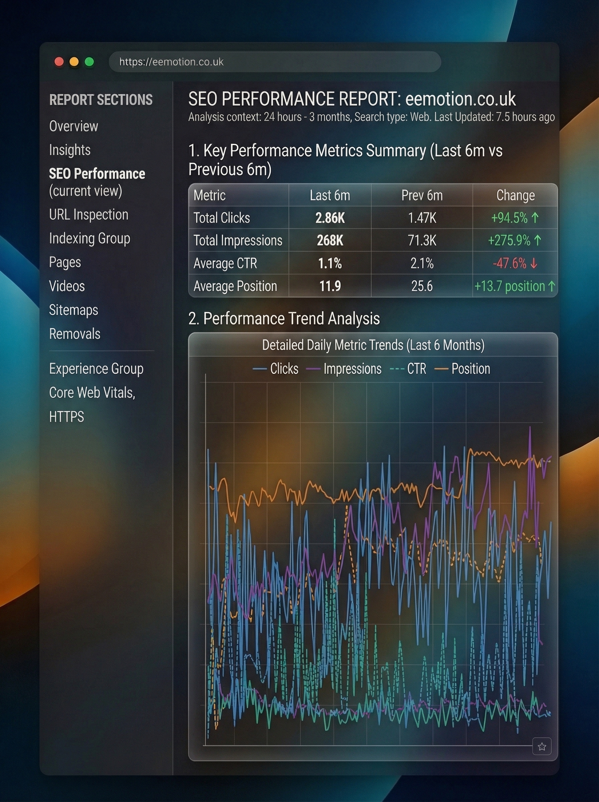Click the eemotion.co.uk address bar

click(274, 61)
